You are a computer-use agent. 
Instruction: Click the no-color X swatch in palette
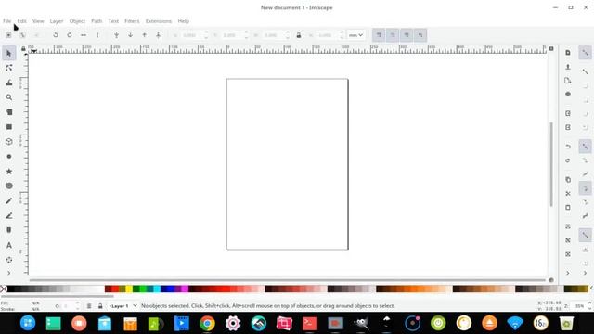click(x=4, y=289)
